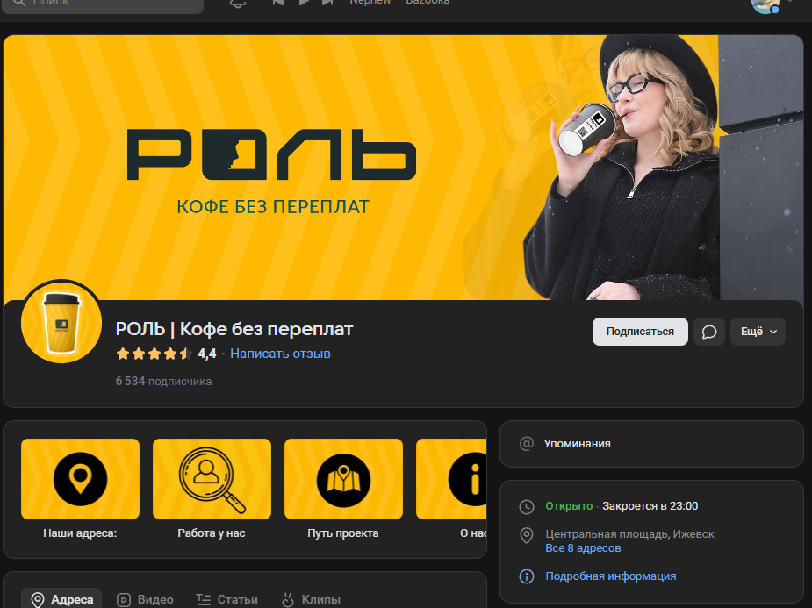Open the community avatar with coffee cup
Viewport: 812px width, 608px height.
click(x=61, y=323)
